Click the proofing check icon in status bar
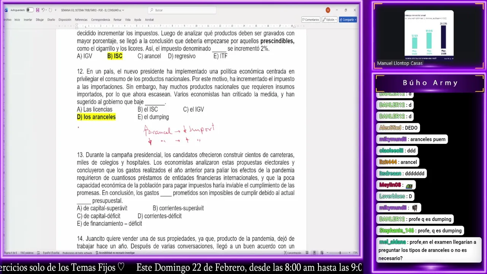Image resolution: width=487 pixels, height=274 pixels. [x=38, y=253]
